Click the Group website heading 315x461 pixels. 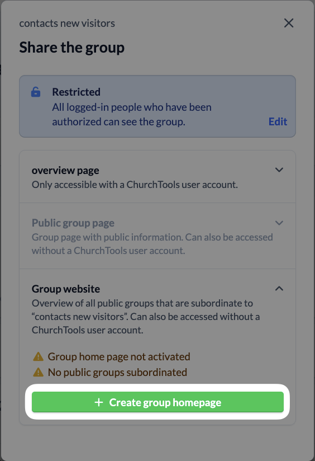(x=66, y=289)
